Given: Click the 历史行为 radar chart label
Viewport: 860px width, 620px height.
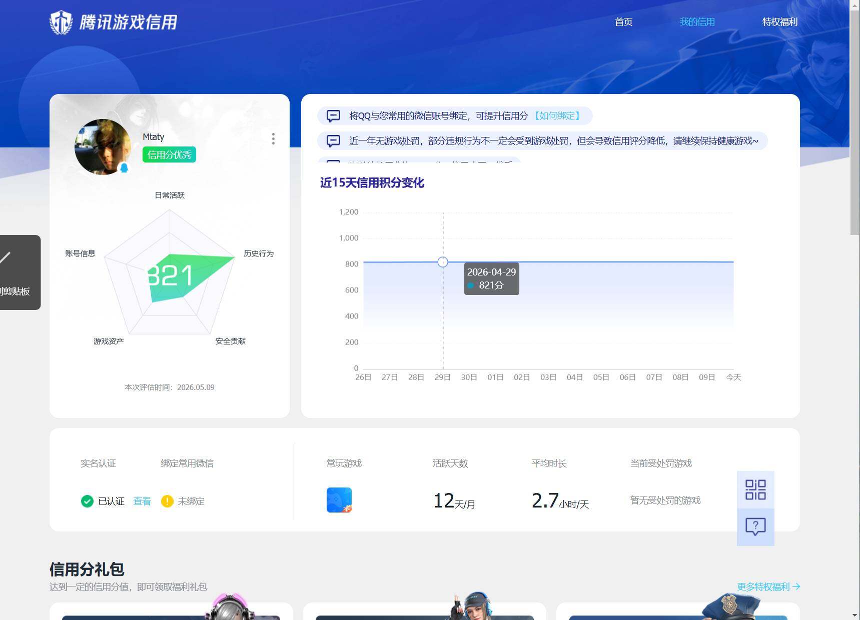Looking at the screenshot, I should click(x=259, y=253).
